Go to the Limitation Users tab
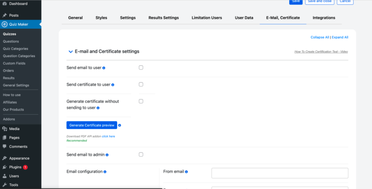Viewport: 372px width, 189px height. [207, 18]
